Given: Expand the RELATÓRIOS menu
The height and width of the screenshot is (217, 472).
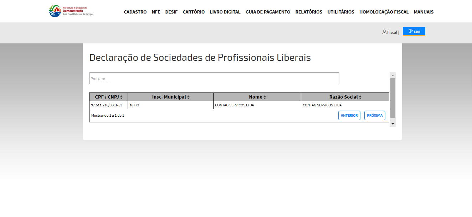Looking at the screenshot, I should [309, 12].
